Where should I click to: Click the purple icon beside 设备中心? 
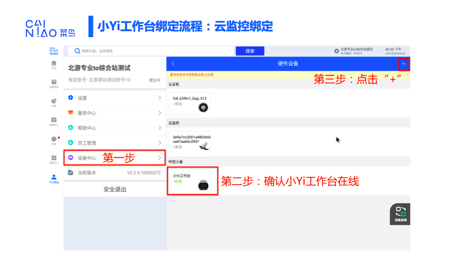pos(70,157)
